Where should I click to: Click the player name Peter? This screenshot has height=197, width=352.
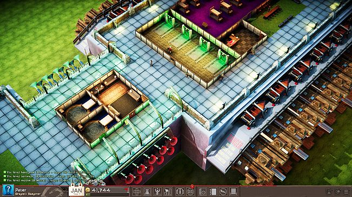pos(21,190)
